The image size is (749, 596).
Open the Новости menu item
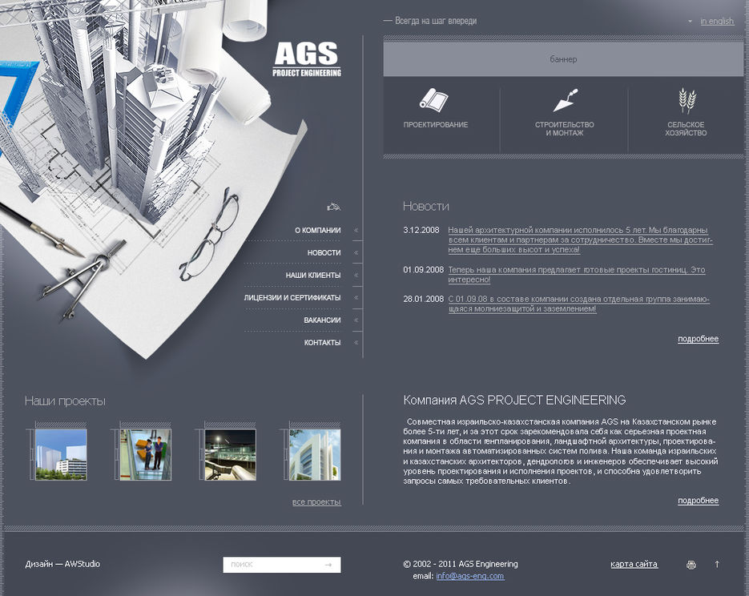[x=324, y=252]
